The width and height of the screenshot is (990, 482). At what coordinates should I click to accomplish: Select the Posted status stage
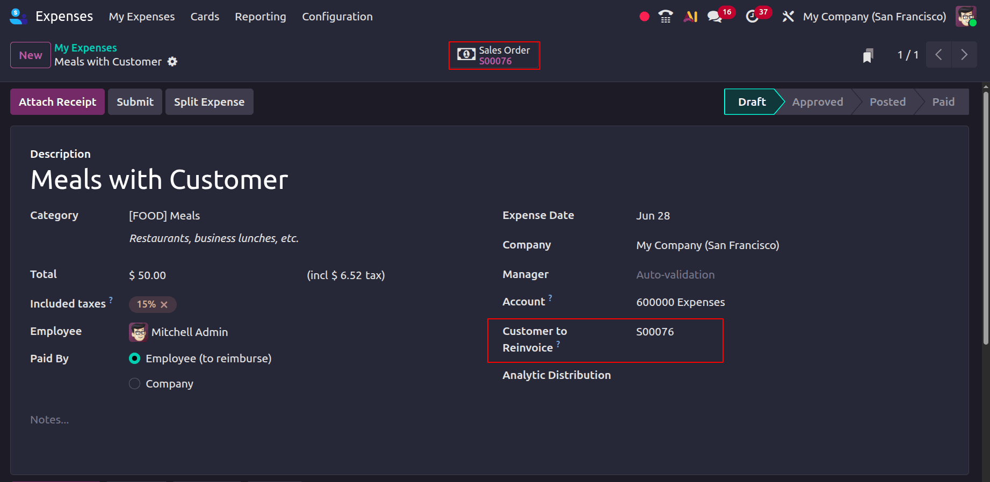point(887,102)
